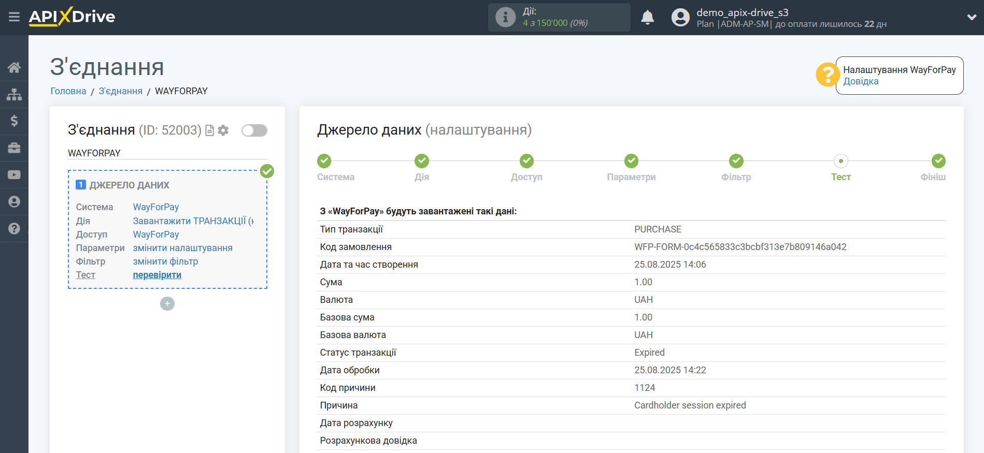Click the user avatar icon
Screen dimensions: 984x453
coord(680,17)
